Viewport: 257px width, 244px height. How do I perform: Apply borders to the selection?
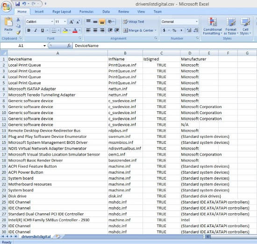click(x=54, y=30)
